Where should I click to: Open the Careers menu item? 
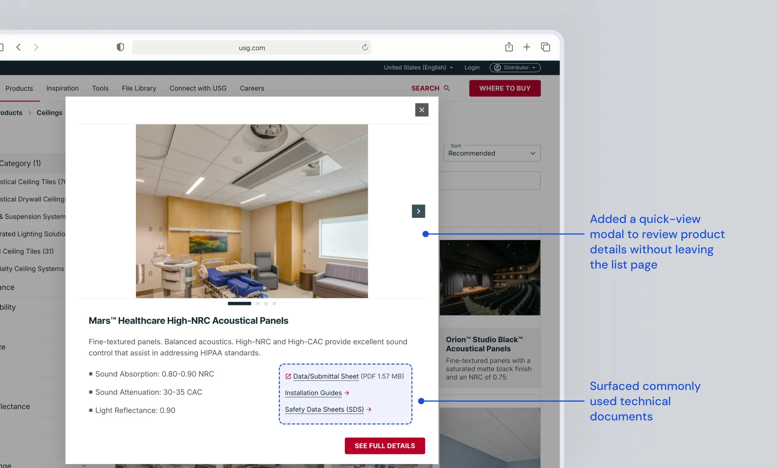(x=252, y=89)
